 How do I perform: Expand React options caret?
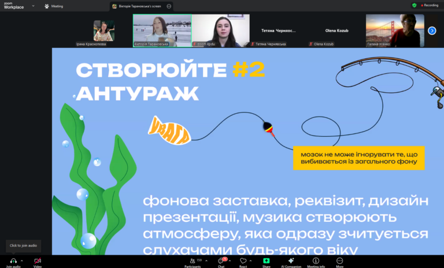click(x=250, y=260)
